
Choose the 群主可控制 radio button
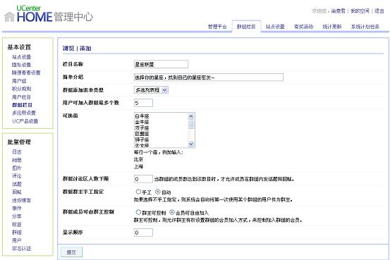tap(138, 212)
